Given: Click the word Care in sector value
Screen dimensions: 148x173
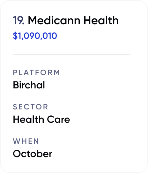Looking at the screenshot, I should point(58,119).
